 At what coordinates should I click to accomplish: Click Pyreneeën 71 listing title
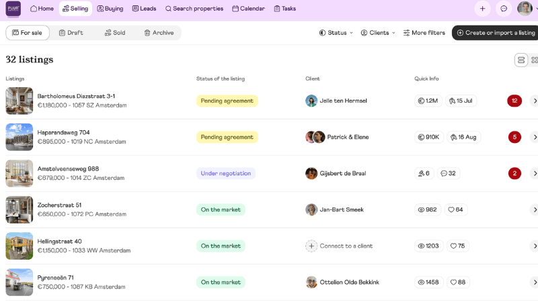pos(56,278)
